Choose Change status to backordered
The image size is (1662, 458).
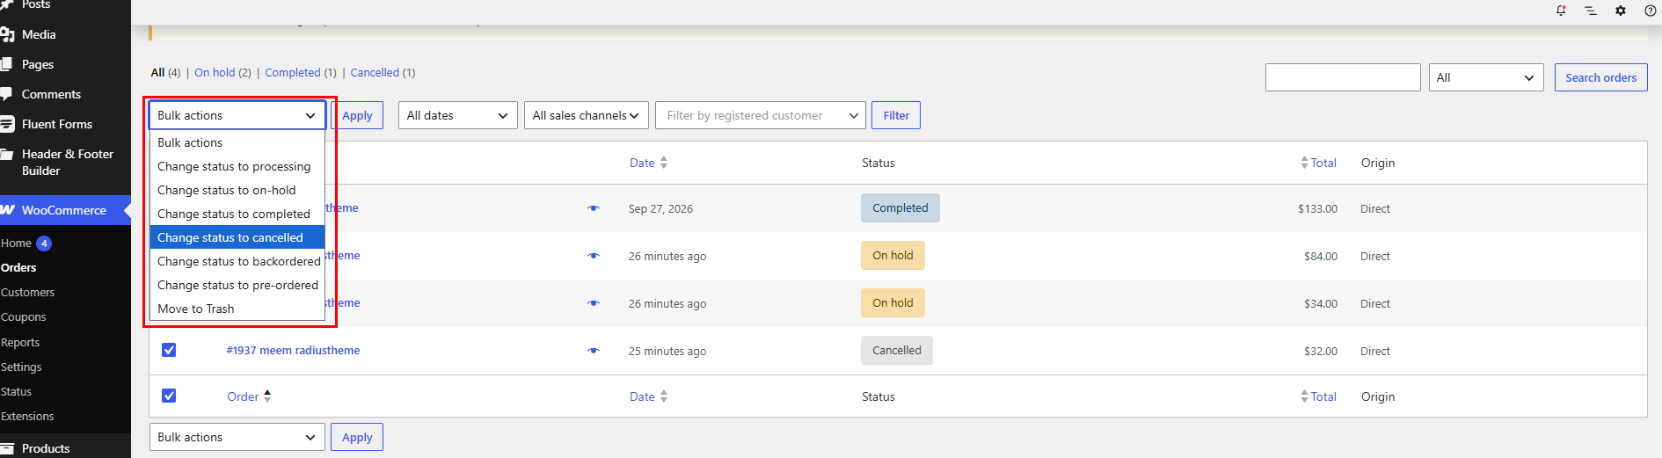(237, 261)
